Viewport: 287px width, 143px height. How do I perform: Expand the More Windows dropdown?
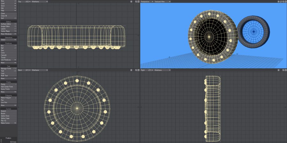9,34
